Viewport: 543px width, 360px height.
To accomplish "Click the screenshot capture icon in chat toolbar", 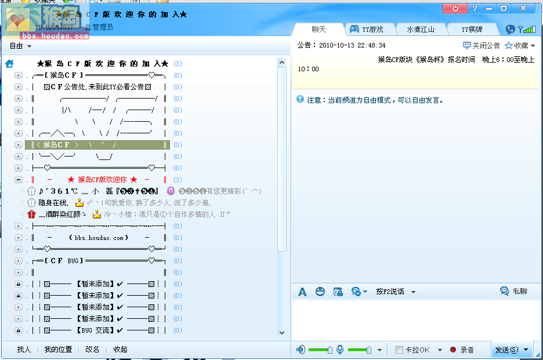I will point(338,292).
